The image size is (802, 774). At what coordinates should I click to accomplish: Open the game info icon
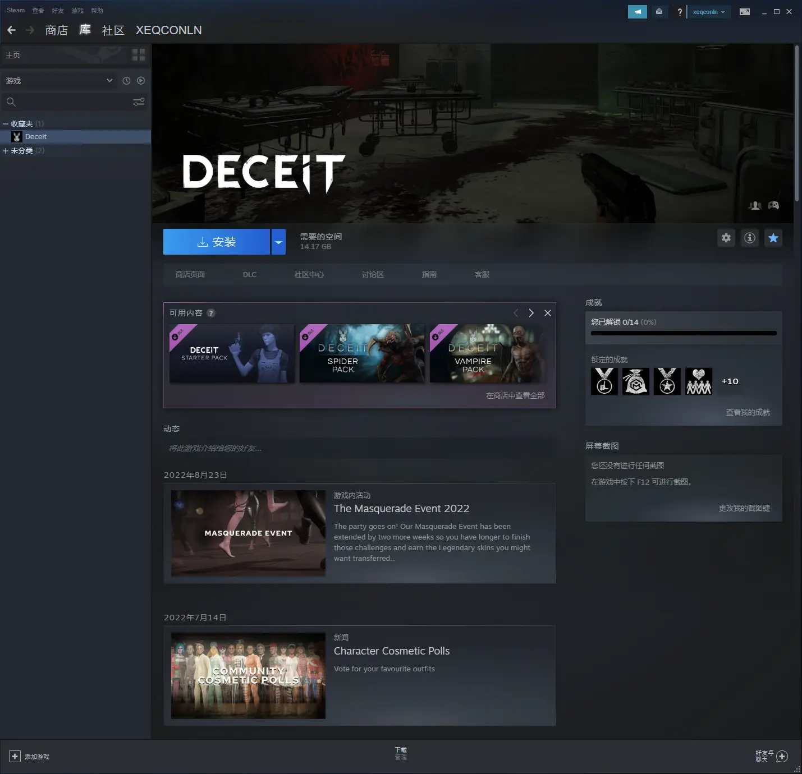pyautogui.click(x=750, y=238)
